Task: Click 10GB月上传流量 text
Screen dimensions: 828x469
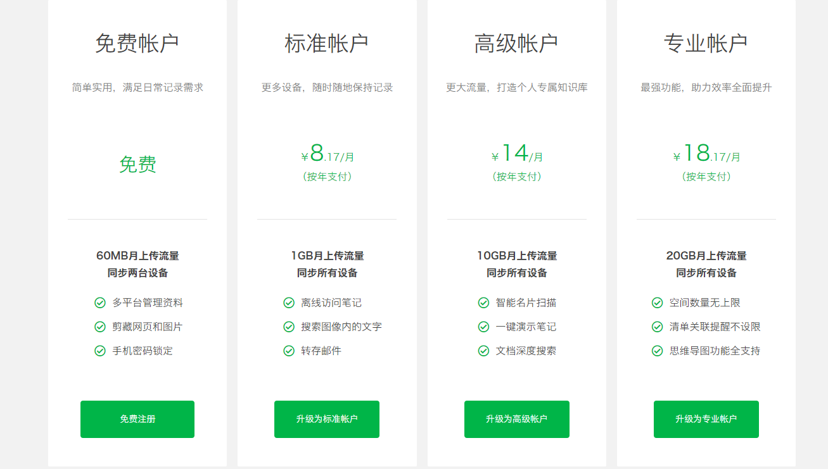Action: (x=517, y=256)
